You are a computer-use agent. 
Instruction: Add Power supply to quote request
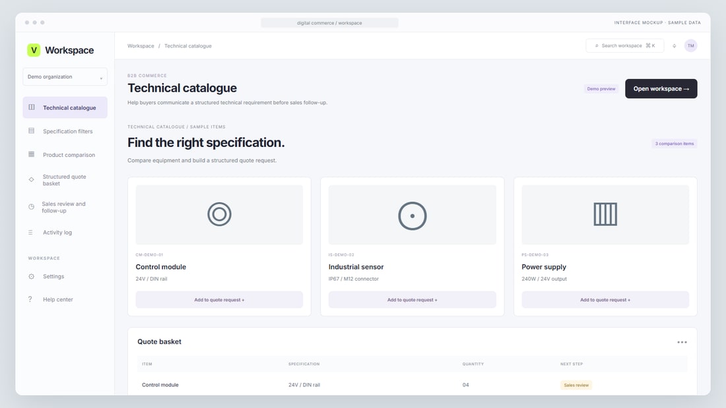tap(605, 300)
